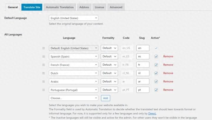Uncheck the Active checkbox for Spanish
The height and width of the screenshot is (120, 212).
[156, 56]
